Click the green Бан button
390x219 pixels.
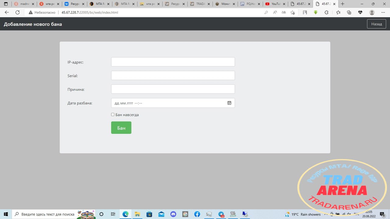pyautogui.click(x=121, y=128)
